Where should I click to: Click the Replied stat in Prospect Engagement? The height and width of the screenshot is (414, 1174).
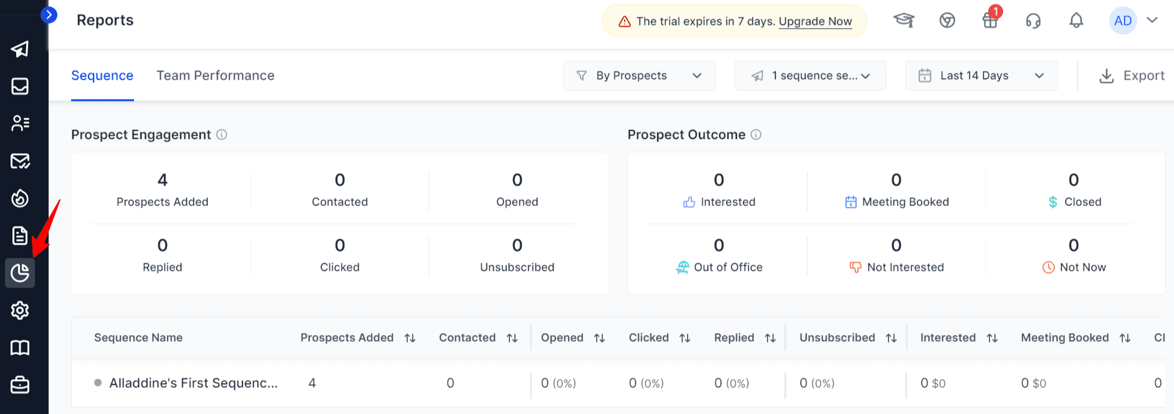coord(162,255)
